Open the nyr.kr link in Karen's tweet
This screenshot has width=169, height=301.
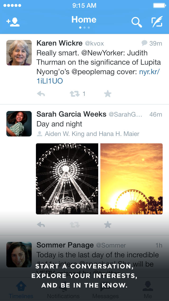click(x=149, y=72)
